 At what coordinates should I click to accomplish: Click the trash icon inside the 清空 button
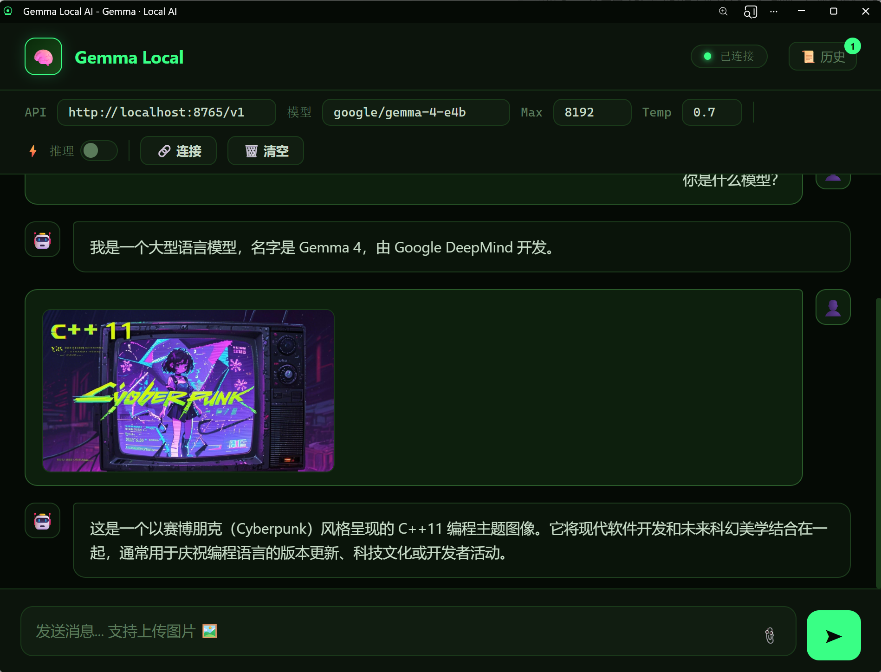(251, 151)
